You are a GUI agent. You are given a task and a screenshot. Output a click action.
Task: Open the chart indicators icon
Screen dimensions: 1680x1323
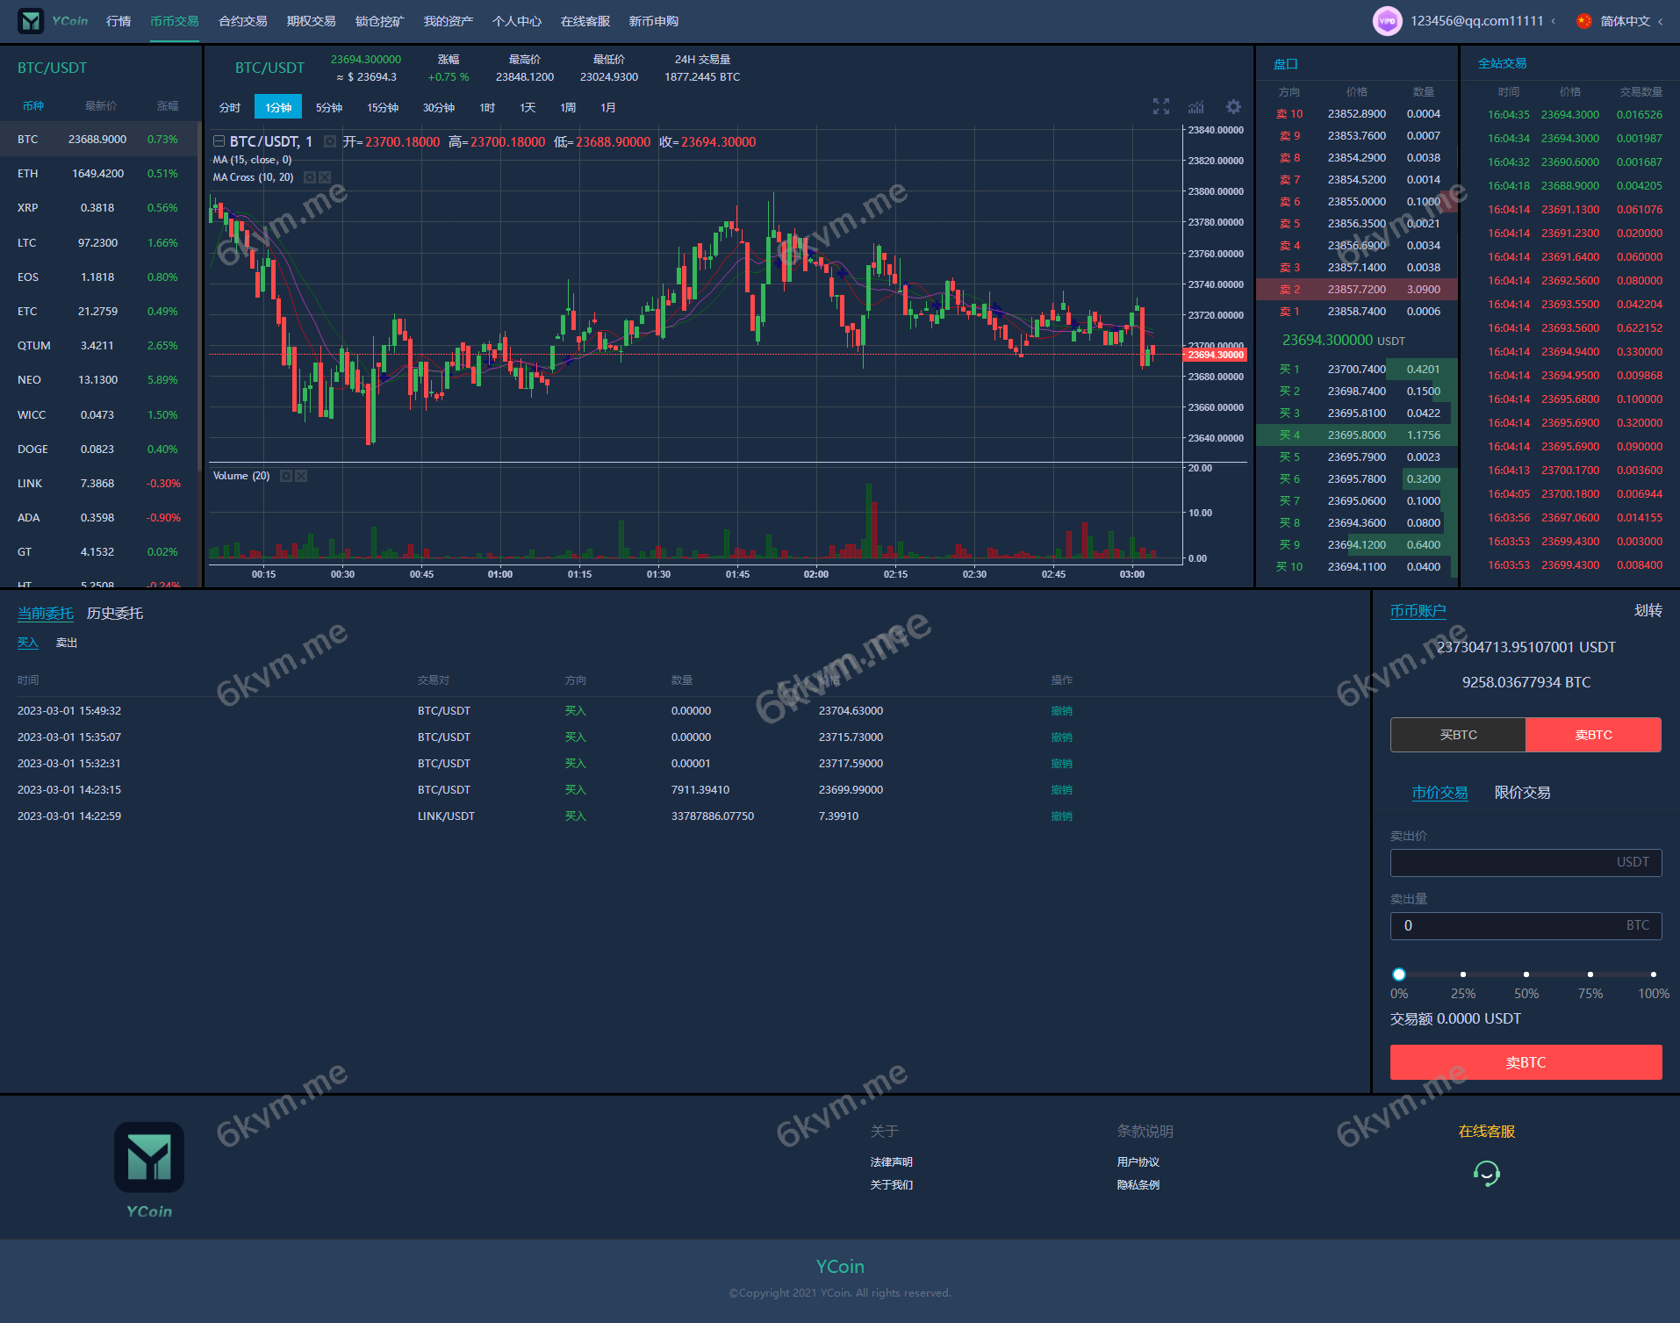1195,107
